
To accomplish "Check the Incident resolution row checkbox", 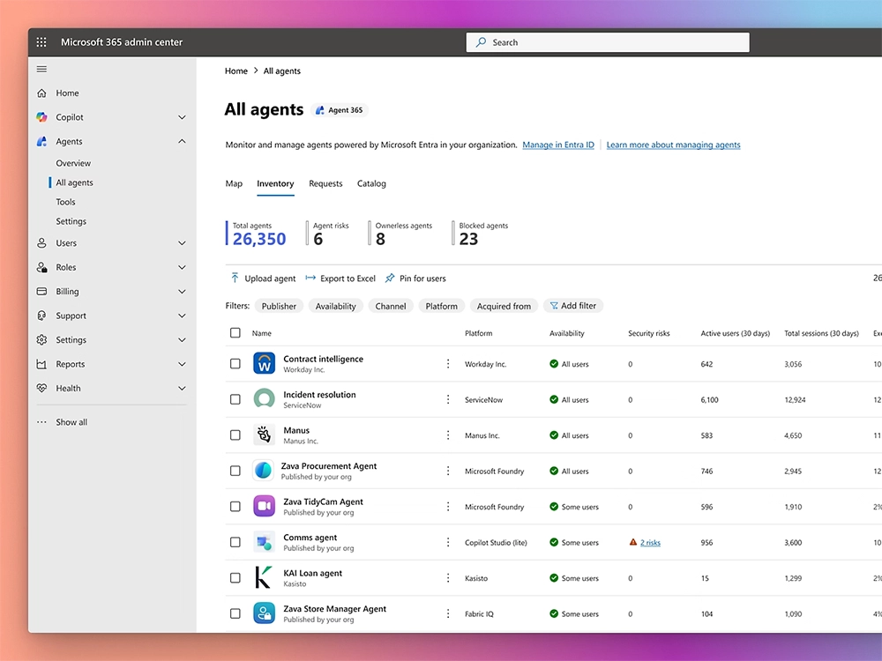I will pyautogui.click(x=235, y=399).
